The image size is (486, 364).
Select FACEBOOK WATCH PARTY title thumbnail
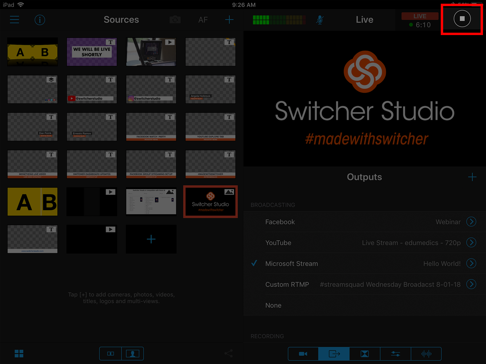(151, 127)
